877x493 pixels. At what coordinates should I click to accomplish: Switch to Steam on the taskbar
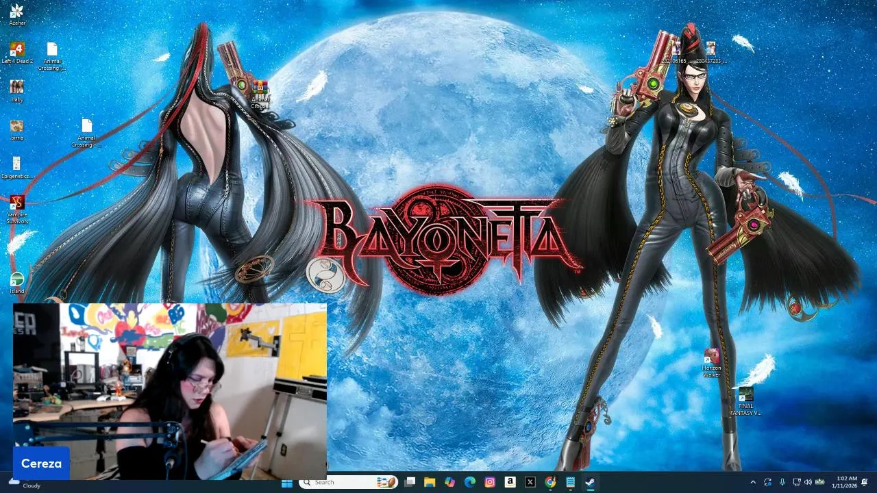(x=590, y=482)
